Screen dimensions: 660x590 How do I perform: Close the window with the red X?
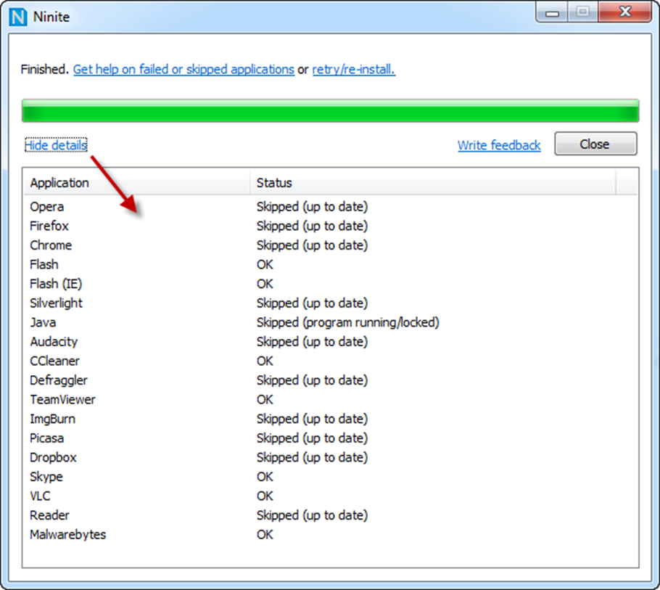point(625,12)
